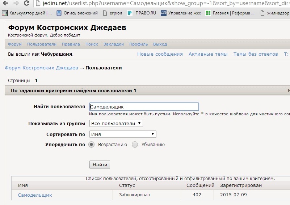
Task: Open the Профиль menu item
Action: (x=139, y=44)
